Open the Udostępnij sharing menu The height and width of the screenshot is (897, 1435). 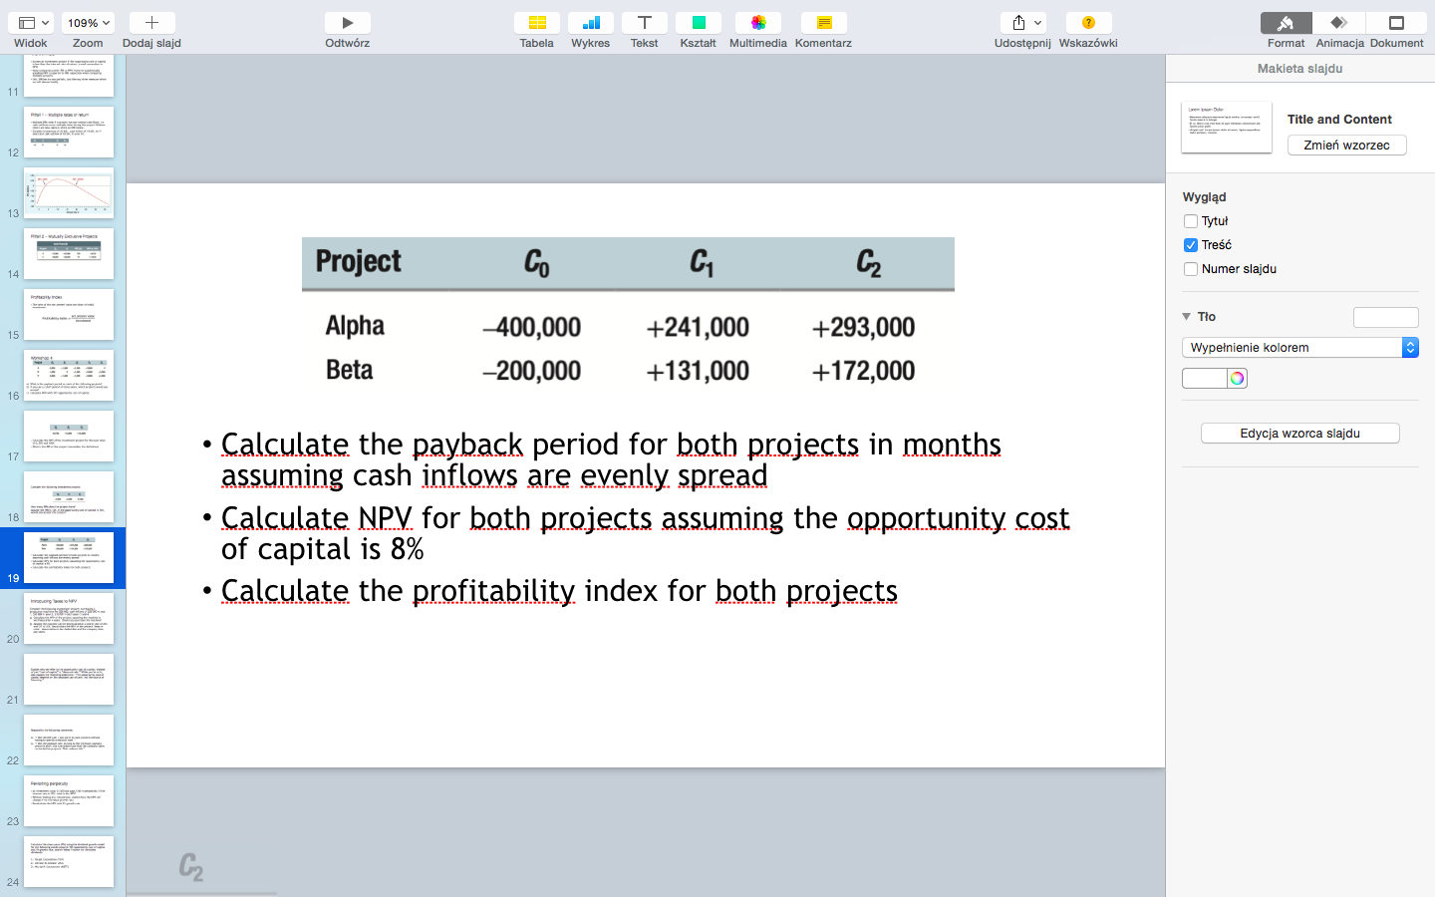pyautogui.click(x=1022, y=22)
